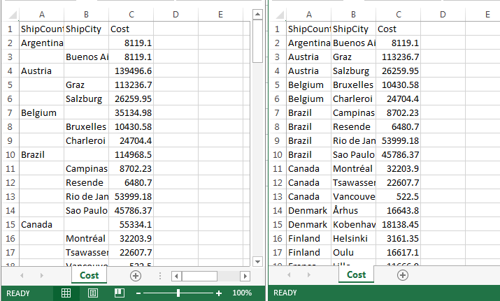
Task: Click the zoom in plus button
Action: (x=219, y=293)
